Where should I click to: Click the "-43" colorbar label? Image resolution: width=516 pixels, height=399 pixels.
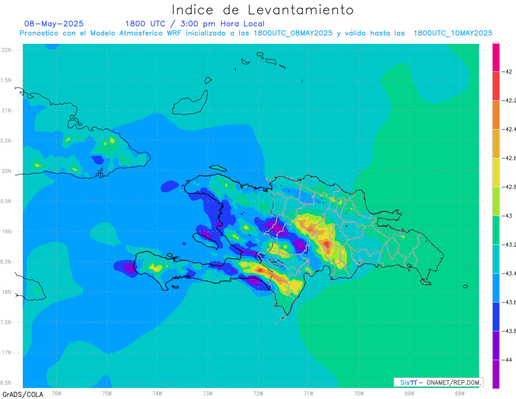[507, 216]
